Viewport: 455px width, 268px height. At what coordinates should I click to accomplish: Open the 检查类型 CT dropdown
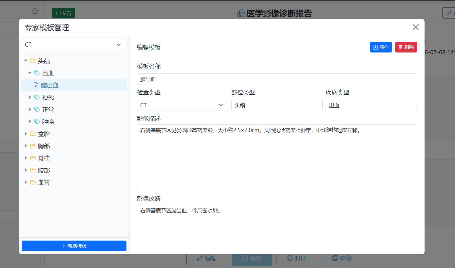pyautogui.click(x=183, y=105)
